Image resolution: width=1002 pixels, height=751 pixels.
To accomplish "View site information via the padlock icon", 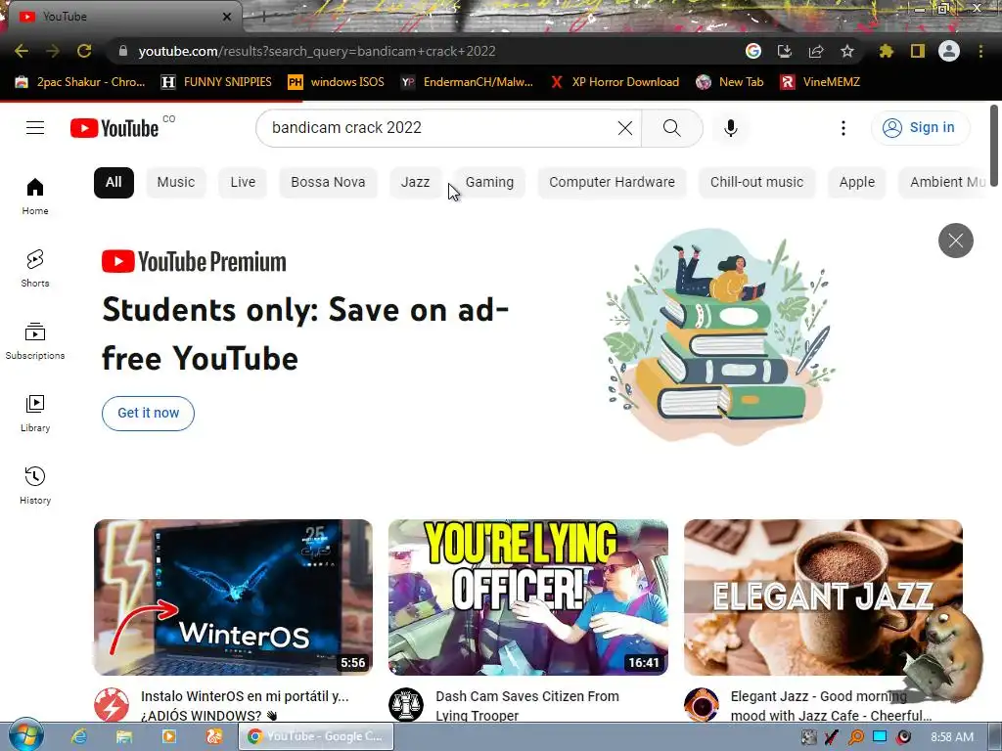I will click(x=123, y=51).
